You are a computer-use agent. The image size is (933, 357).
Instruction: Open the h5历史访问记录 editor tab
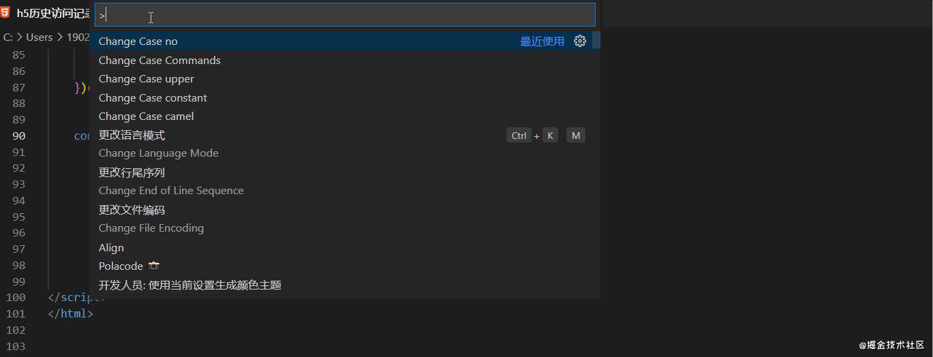[46, 13]
